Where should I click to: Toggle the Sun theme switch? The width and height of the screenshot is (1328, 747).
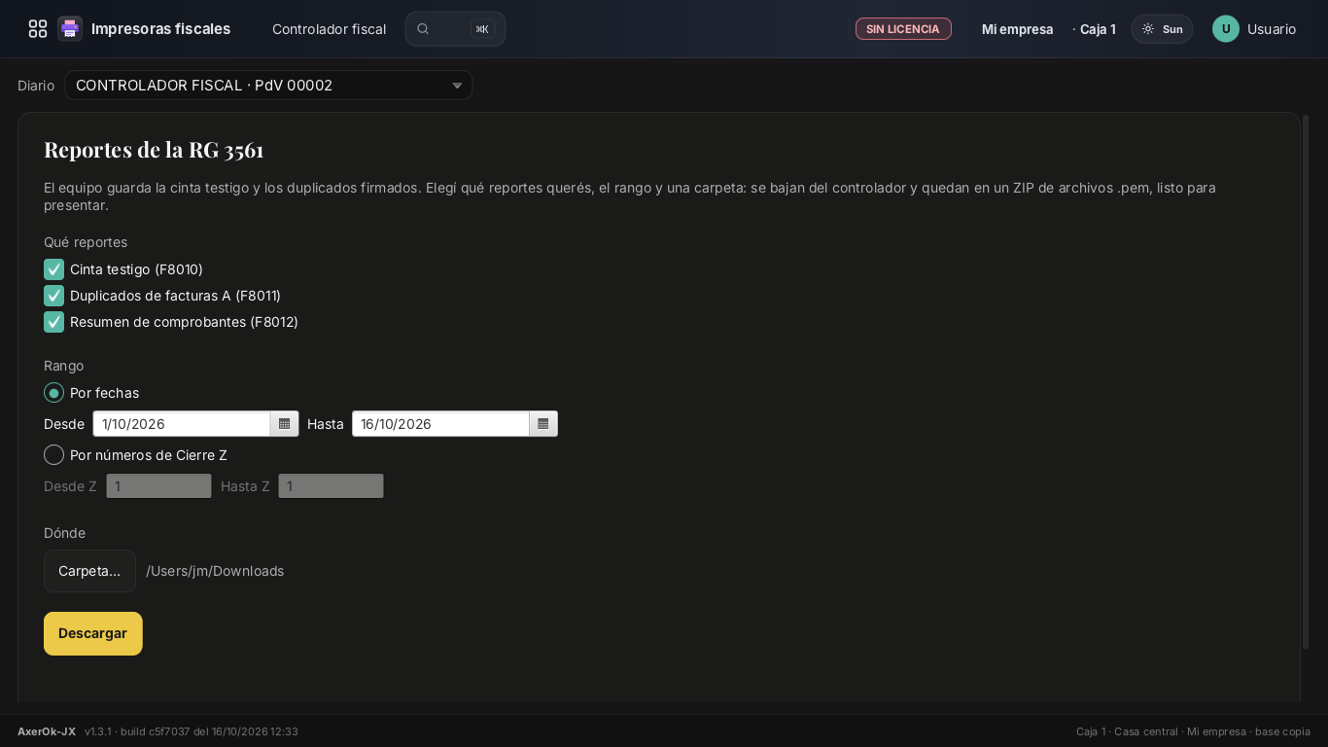pos(1162,29)
